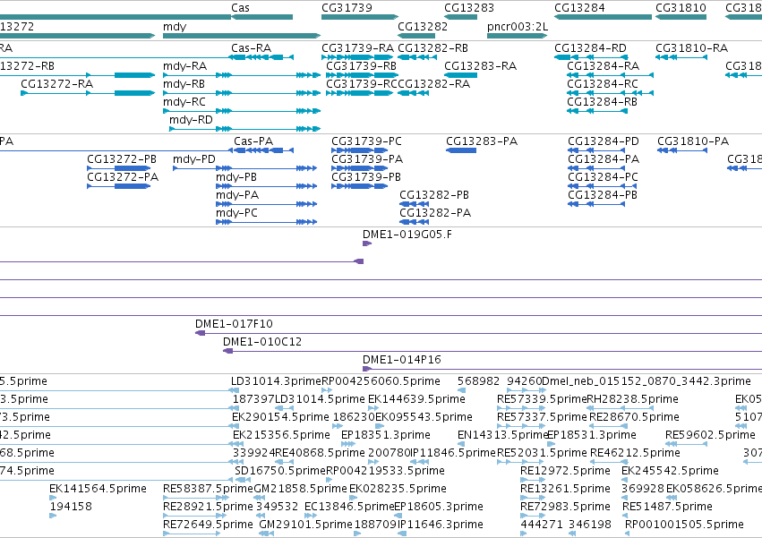762x538 pixels.
Task: Click the CG13284 gene bar
Action: click(604, 17)
